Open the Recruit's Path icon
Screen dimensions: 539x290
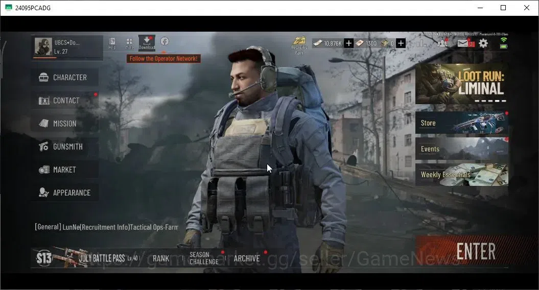299,45
